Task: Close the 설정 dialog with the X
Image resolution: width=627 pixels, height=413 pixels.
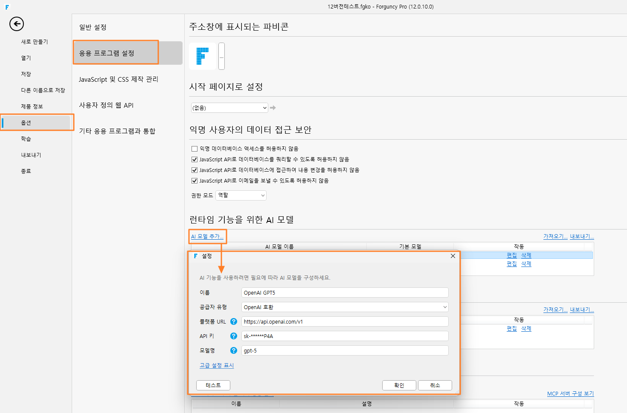Action: coord(453,256)
